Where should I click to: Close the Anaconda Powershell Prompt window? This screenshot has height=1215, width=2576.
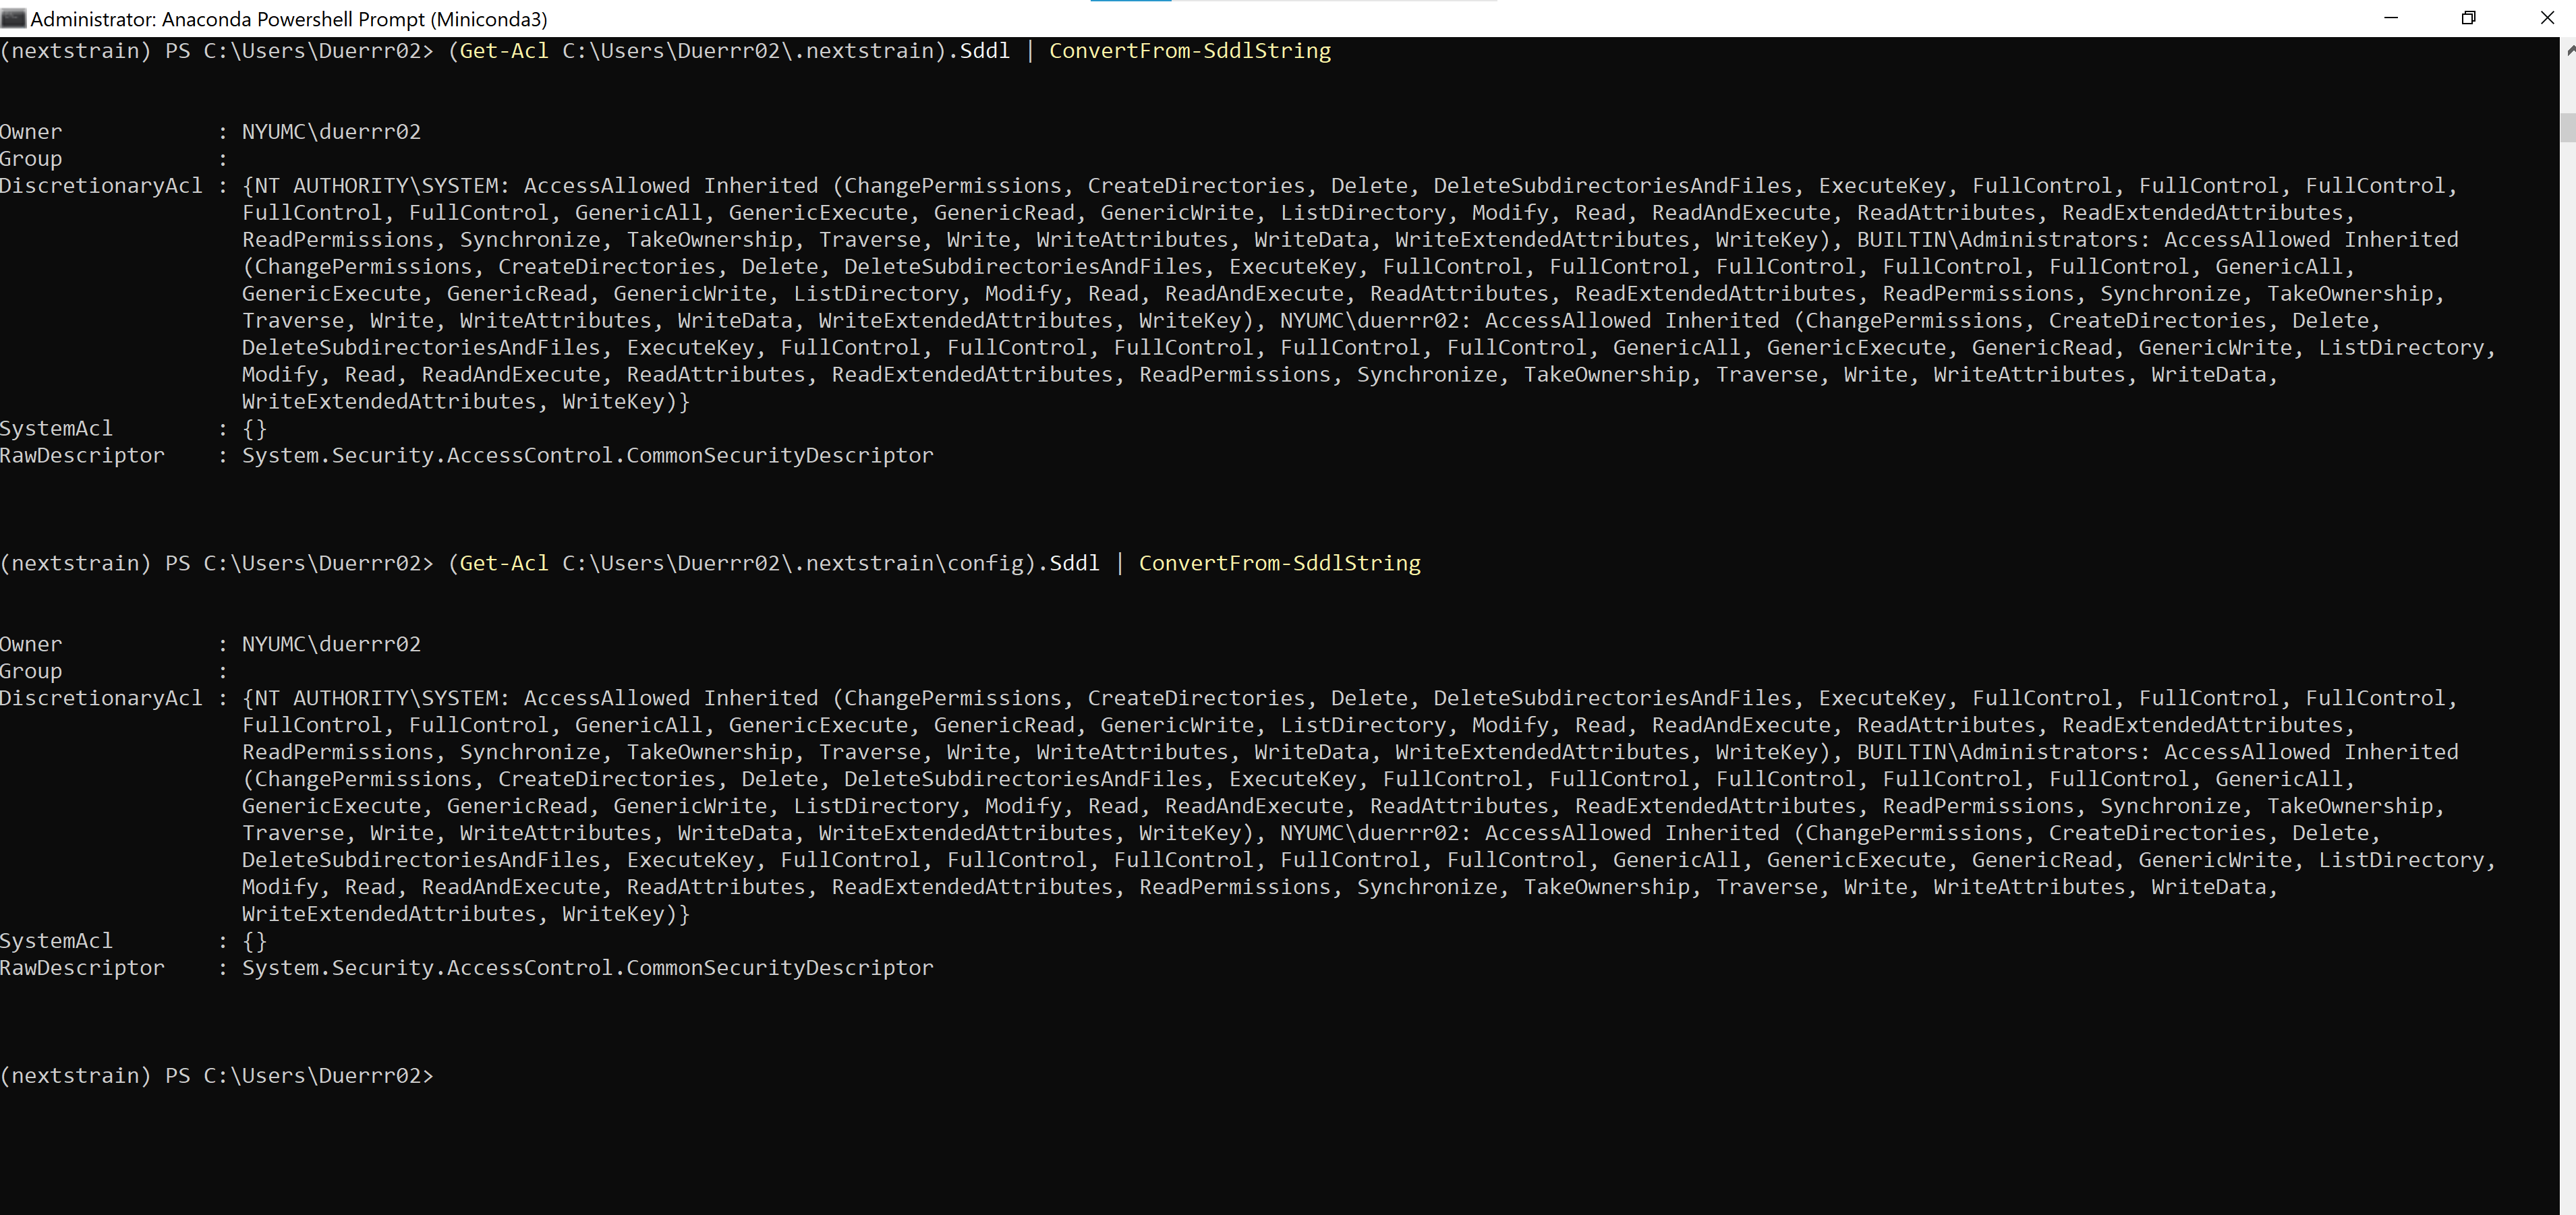click(x=2546, y=18)
